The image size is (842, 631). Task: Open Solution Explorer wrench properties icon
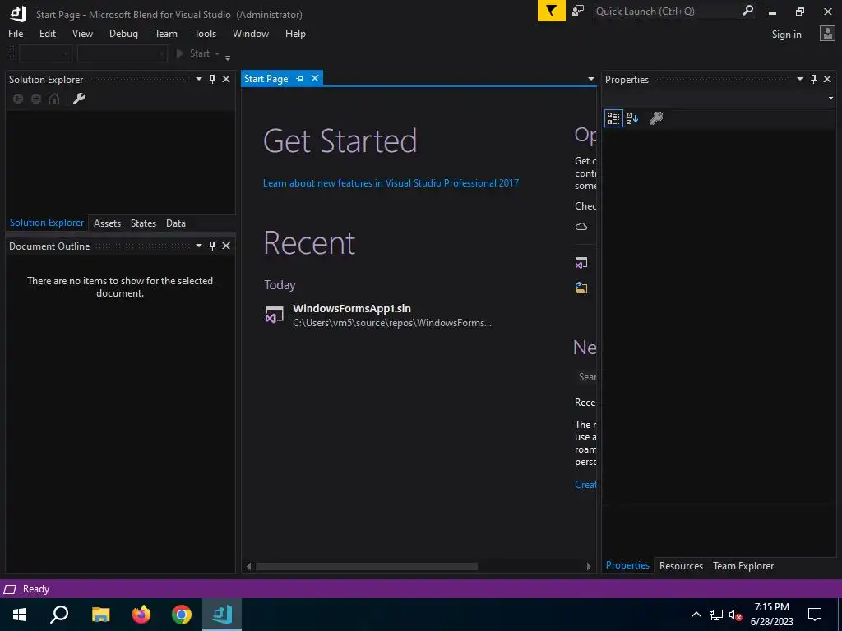click(x=79, y=99)
